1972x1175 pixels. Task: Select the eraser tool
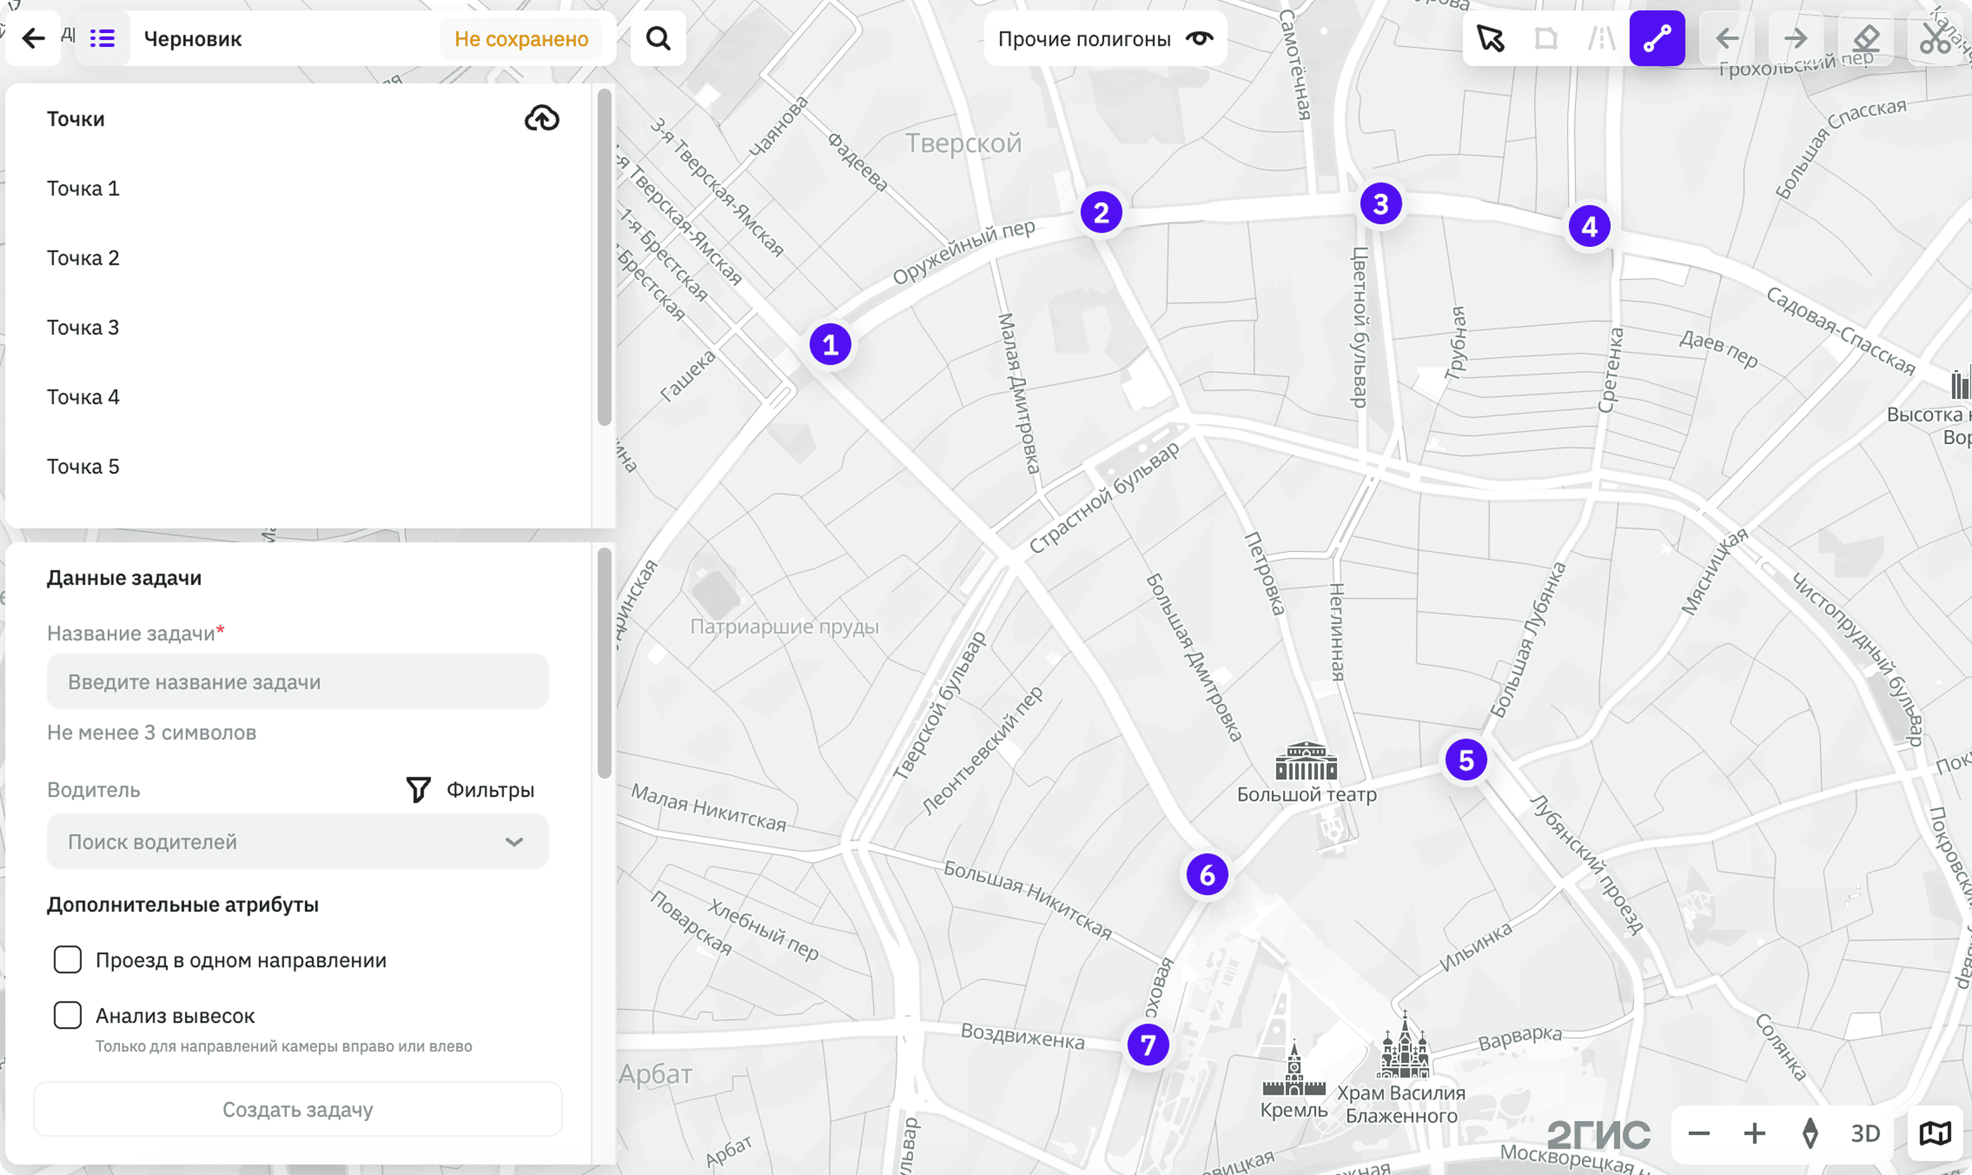pos(1866,38)
